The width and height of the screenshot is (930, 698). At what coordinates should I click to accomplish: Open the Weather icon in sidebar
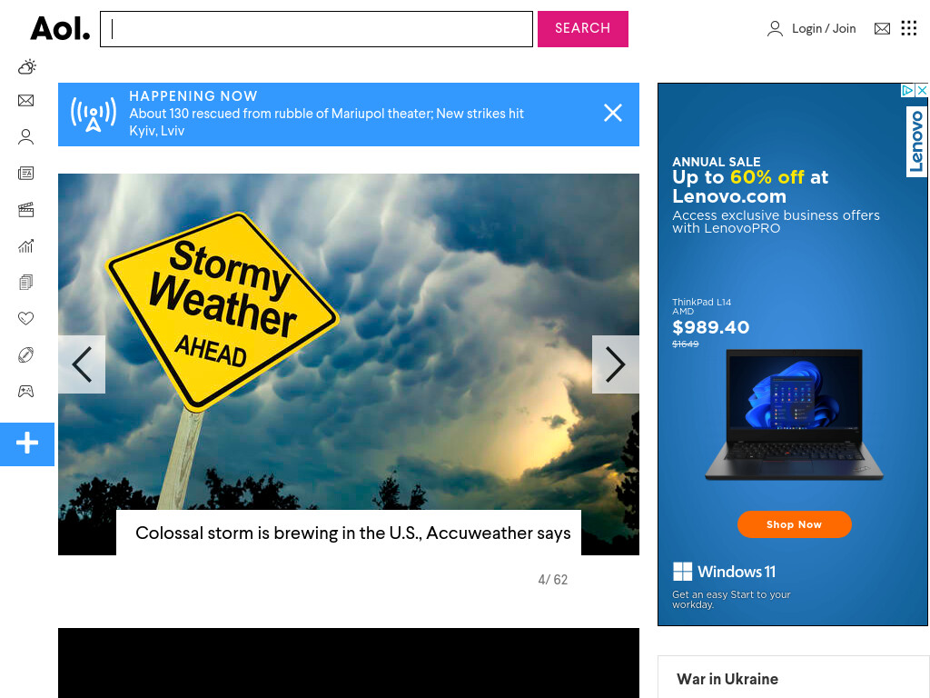26,66
